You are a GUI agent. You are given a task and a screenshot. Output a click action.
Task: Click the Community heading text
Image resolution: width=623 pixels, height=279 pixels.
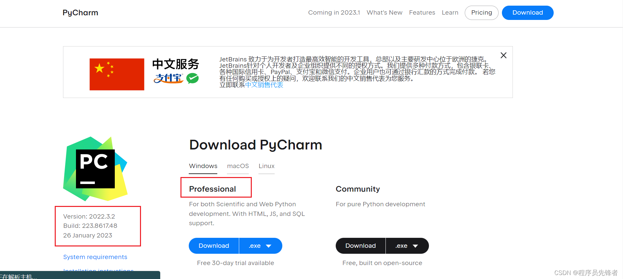(x=358, y=189)
